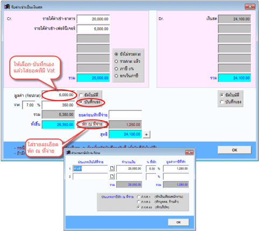
Task: Click OK in the main receipt window
Action: 234,150
